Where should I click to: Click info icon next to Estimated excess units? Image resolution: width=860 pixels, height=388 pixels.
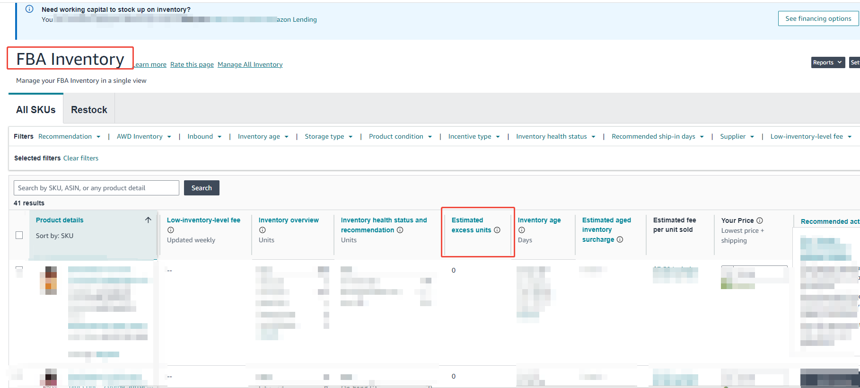click(x=497, y=230)
